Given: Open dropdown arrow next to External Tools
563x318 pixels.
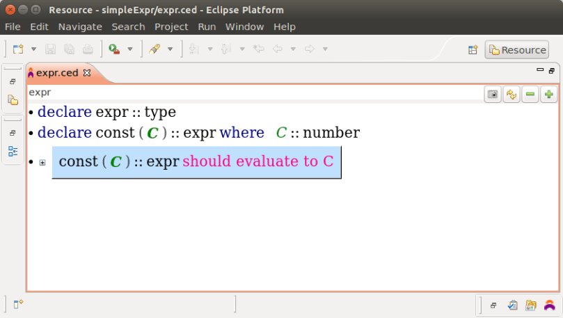Looking at the screenshot, I should coord(129,49).
